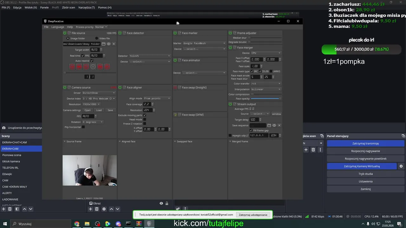Jump to last frame in File source
The image size is (406, 228).
coord(107,67)
